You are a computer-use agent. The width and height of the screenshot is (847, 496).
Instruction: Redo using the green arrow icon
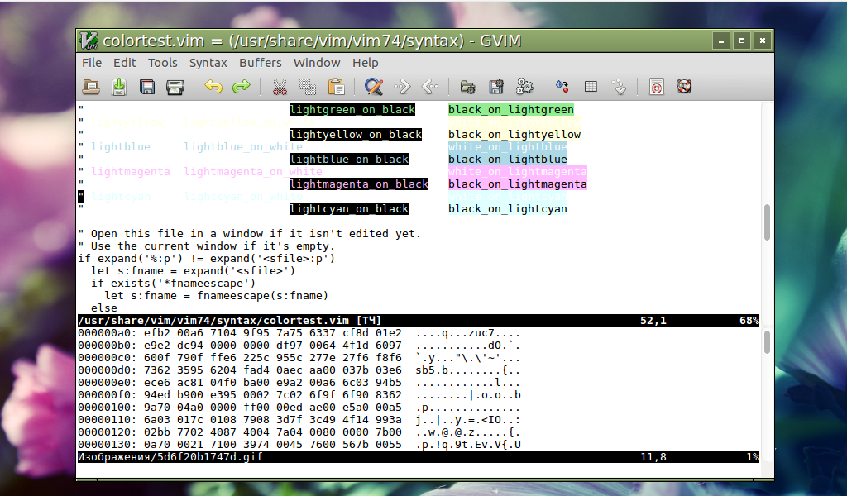[x=242, y=86]
